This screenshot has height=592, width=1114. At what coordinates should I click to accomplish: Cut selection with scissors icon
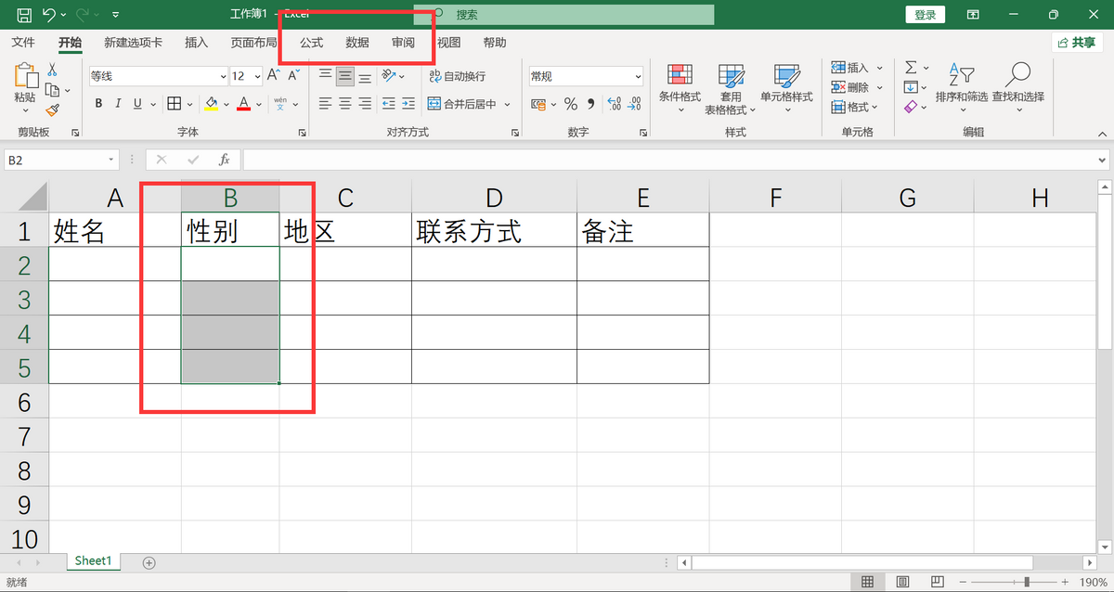click(x=52, y=70)
